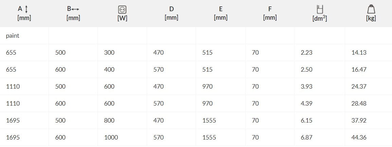This screenshot has width=392, height=147.
Task: Click the 400 W power cell
Action: coord(109,70)
